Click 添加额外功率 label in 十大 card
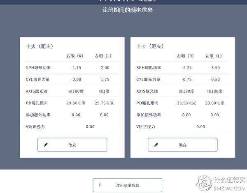Image resolution: width=247 pixels, height=193 pixels. point(38,115)
